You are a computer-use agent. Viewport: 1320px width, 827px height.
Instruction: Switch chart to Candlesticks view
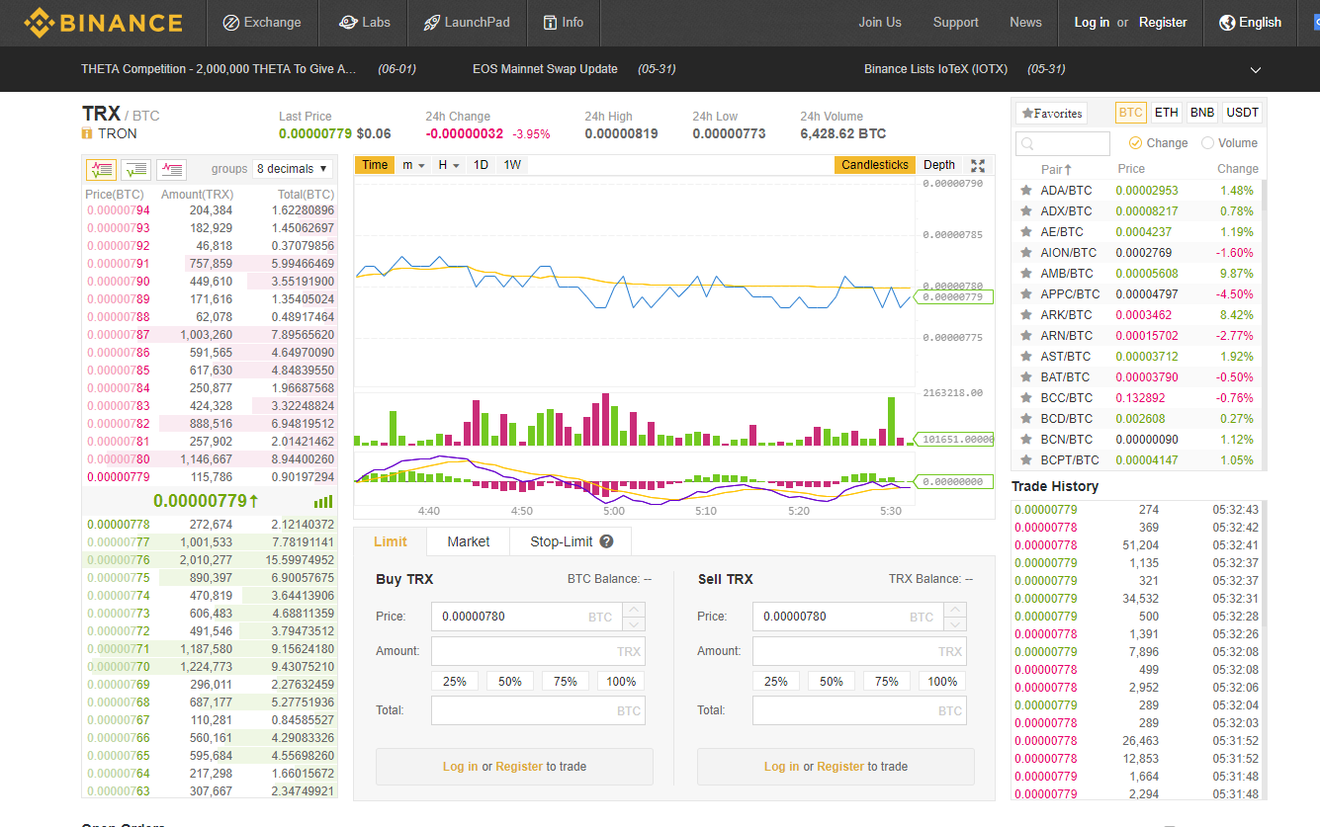(874, 165)
